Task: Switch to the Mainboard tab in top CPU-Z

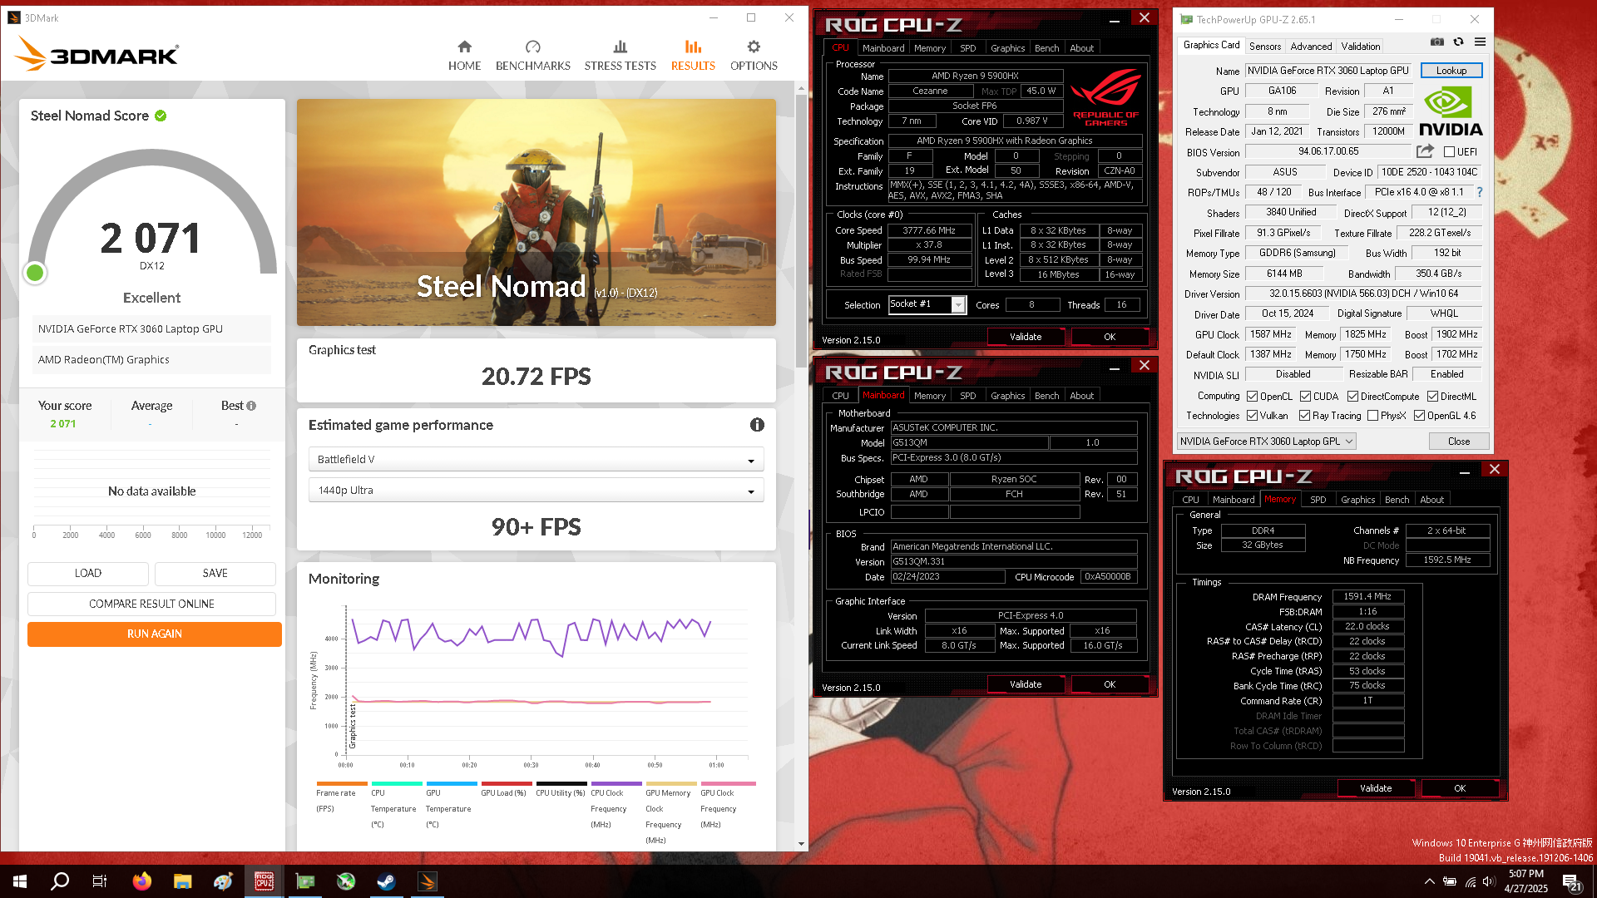Action: tap(883, 48)
